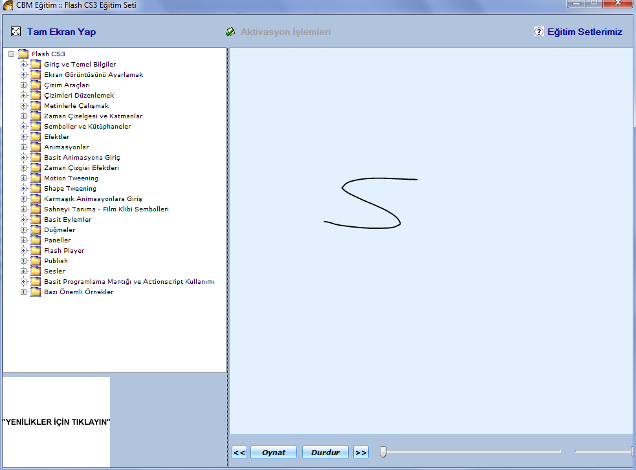Screen dimensions: 636x470
Task: Switch to full screen via Tam Ekran Yap
Action: [61, 32]
